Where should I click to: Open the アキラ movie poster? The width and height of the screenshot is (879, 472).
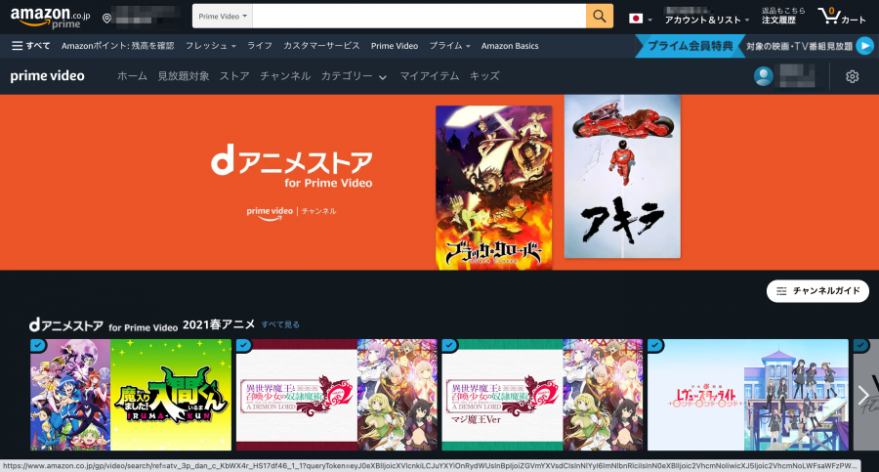[622, 176]
